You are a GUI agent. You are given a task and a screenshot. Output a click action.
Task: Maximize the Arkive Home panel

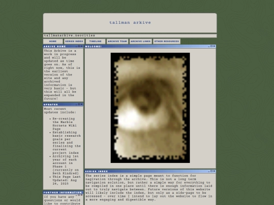click(x=79, y=46)
